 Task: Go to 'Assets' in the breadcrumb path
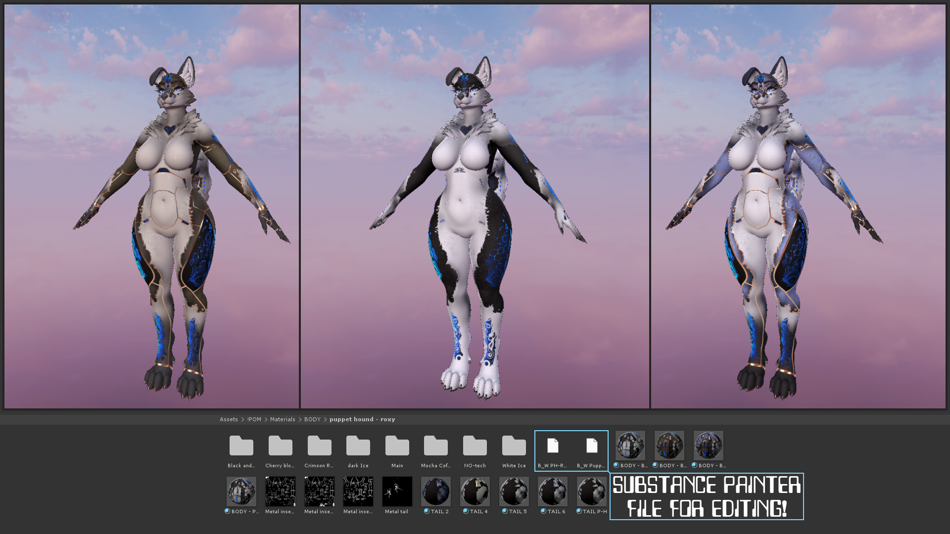click(229, 419)
